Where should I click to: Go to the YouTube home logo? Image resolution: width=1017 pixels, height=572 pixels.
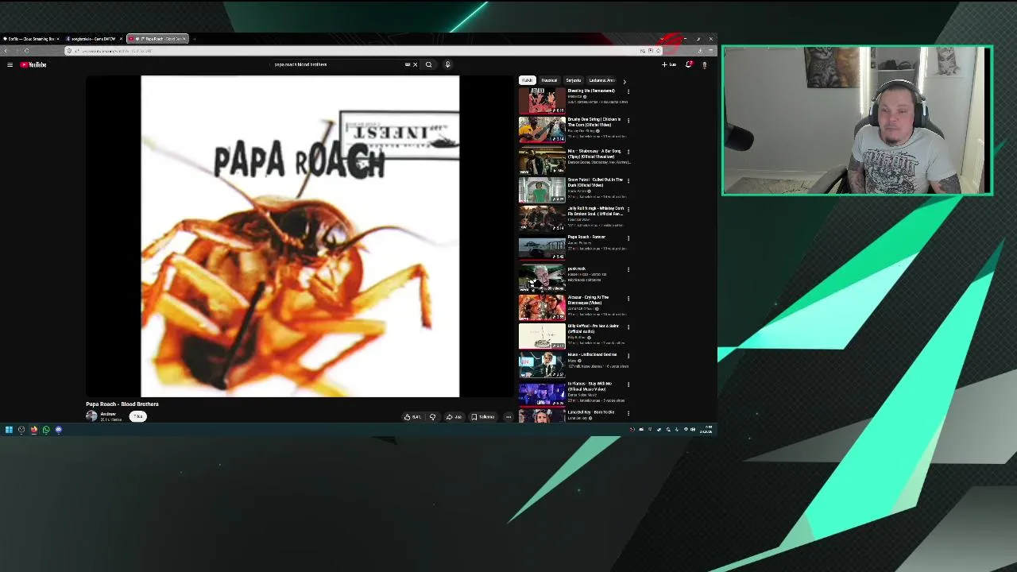click(x=33, y=64)
